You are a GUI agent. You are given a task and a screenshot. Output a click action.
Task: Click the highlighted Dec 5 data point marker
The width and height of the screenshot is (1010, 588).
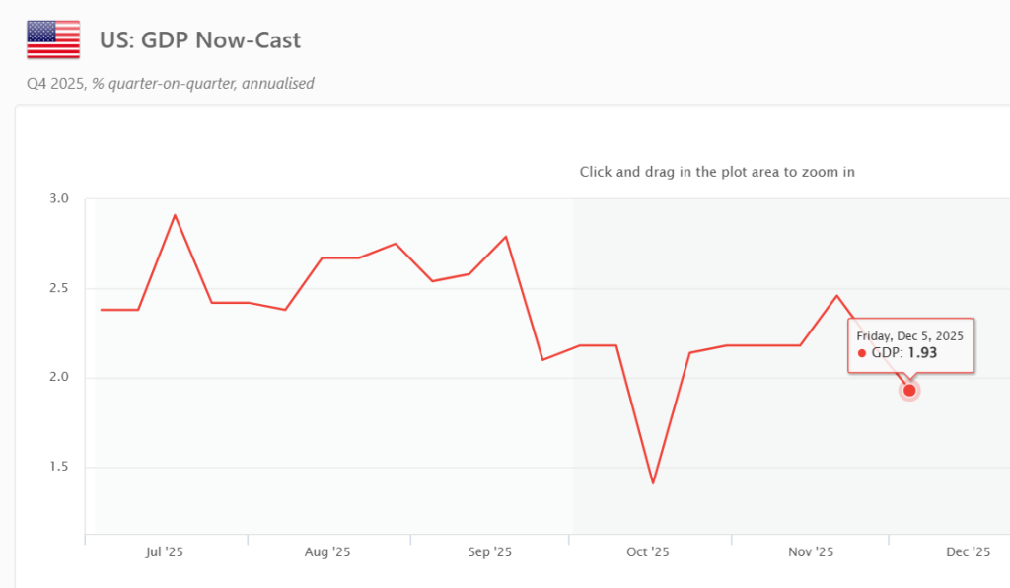click(x=909, y=390)
